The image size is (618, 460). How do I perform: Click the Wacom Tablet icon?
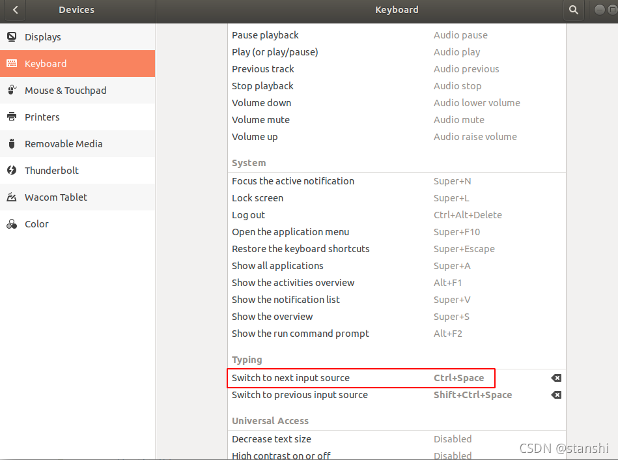point(12,197)
